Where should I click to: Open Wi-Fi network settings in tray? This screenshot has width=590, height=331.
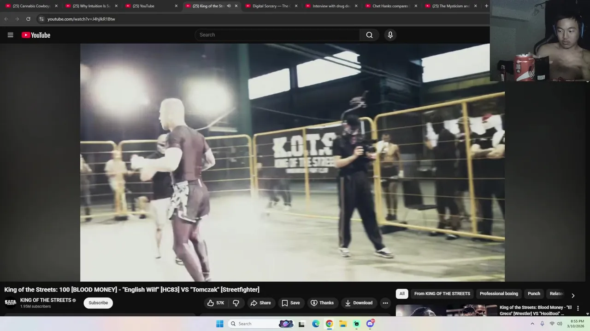click(x=552, y=324)
